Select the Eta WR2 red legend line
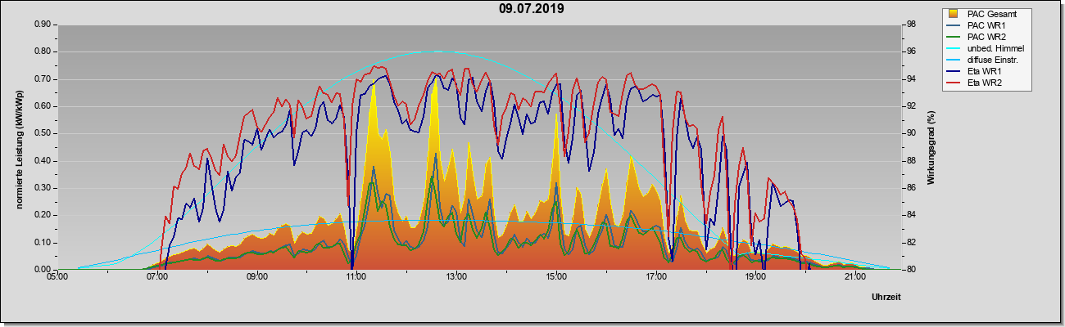The height and width of the screenshot is (327, 1065). (954, 83)
